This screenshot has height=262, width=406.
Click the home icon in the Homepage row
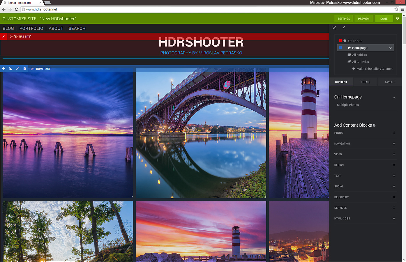(x=349, y=48)
